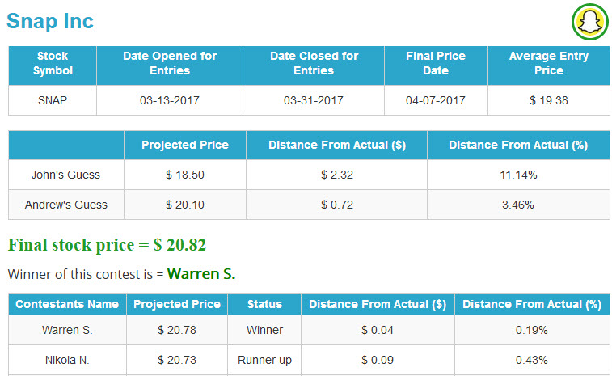Open the green Warren S. winner name
The height and width of the screenshot is (376, 612).
pos(201,273)
